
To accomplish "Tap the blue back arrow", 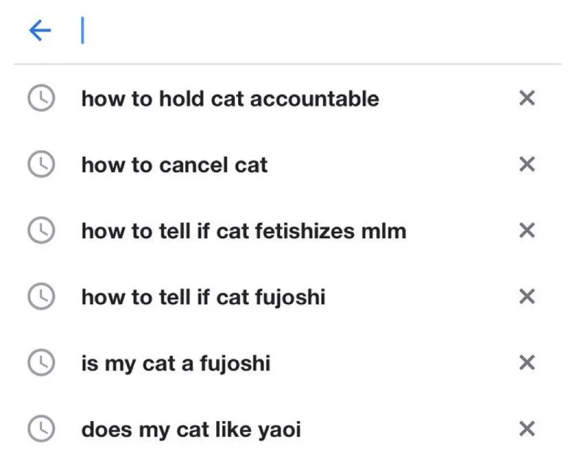I will [x=40, y=30].
